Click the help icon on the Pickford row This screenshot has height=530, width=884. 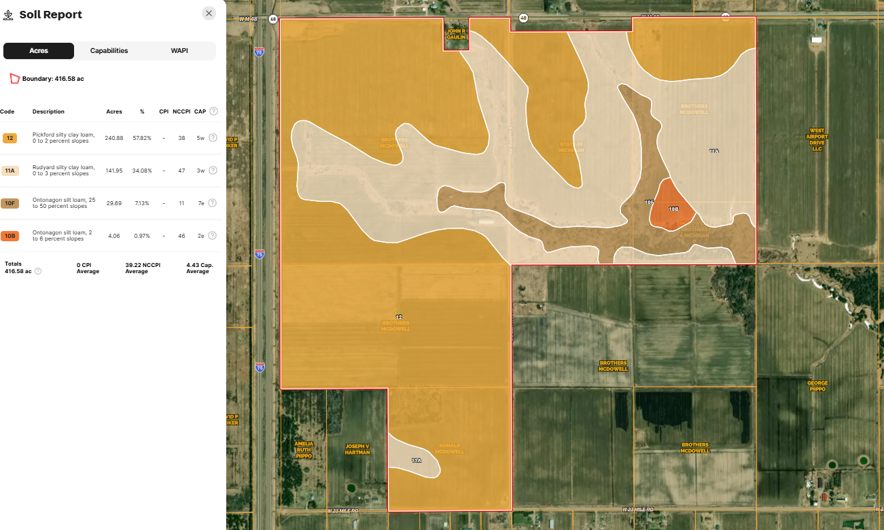click(x=213, y=138)
